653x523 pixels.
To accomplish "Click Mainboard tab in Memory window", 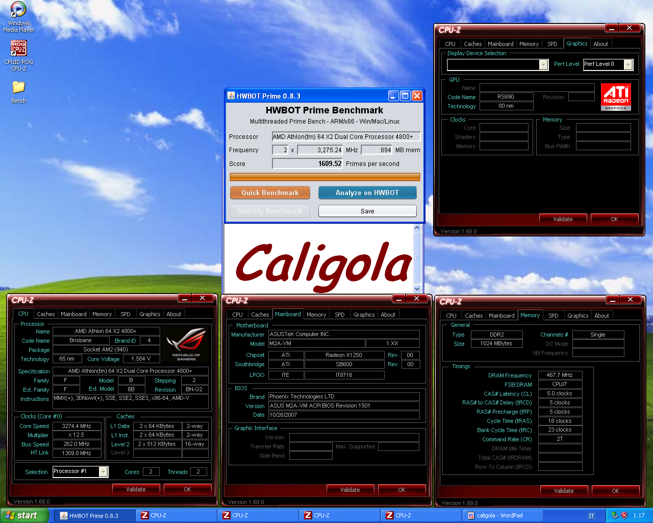I will coord(501,316).
